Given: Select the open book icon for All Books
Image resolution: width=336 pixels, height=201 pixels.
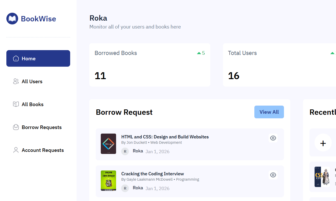Looking at the screenshot, I should coord(16,104).
